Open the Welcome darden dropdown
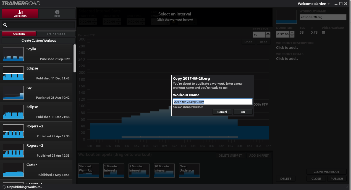351x190 pixels. [314, 4]
